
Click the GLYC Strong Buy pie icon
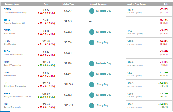[92, 42]
